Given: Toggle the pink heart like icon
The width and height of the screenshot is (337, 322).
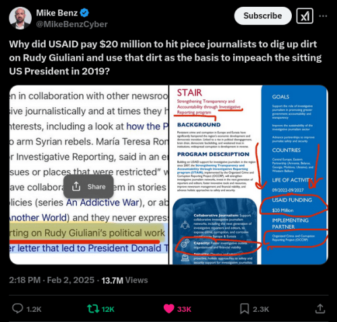Looking at the screenshot, I should 168,308.
